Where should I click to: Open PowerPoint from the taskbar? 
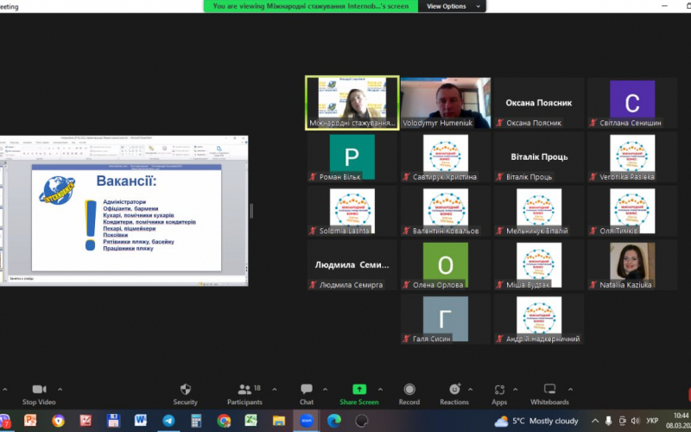tap(30, 421)
